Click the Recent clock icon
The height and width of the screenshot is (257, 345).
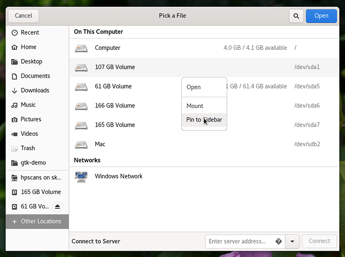tap(14, 33)
